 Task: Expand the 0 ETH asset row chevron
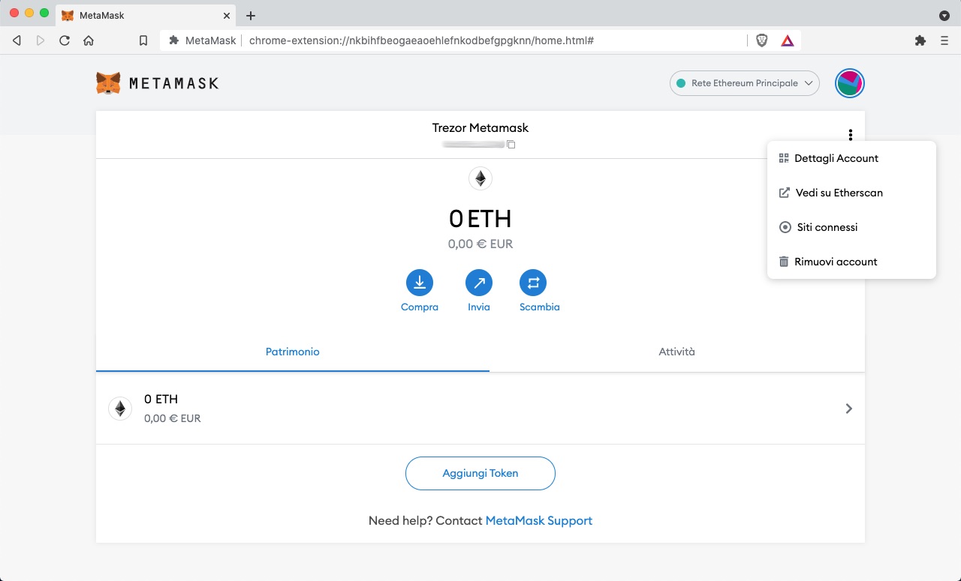point(849,409)
